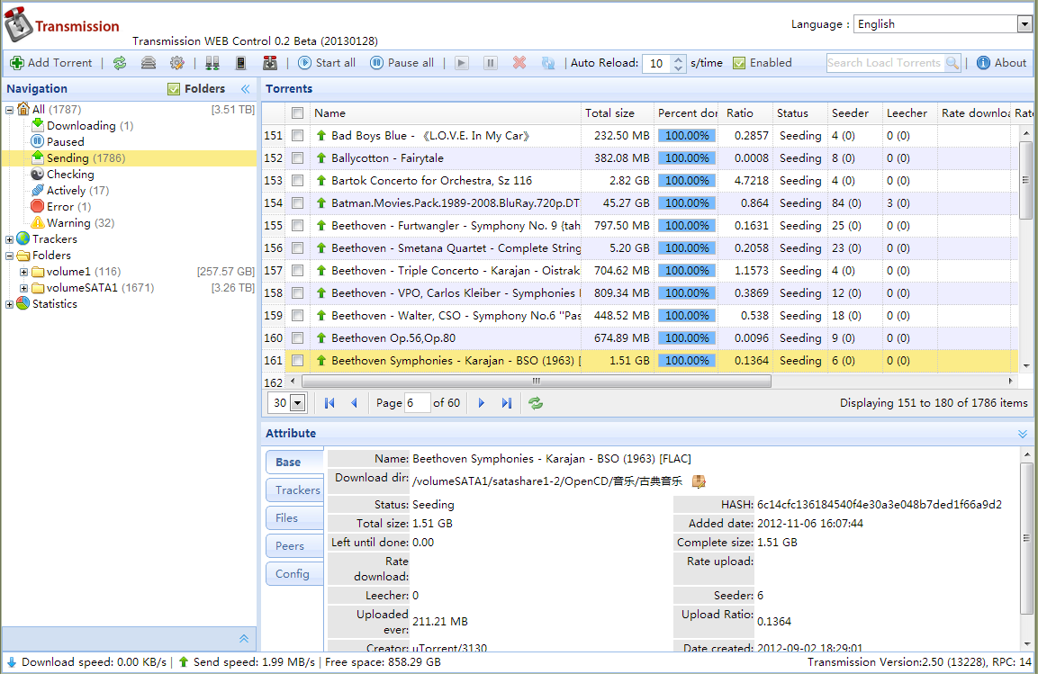This screenshot has width=1038, height=674.
Task: Open download directory folder icon in attributes
Action: click(x=699, y=481)
